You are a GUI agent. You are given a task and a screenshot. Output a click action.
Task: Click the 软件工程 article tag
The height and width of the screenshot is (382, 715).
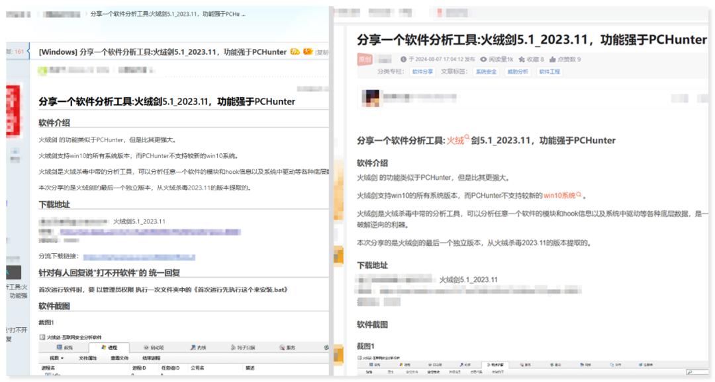click(x=549, y=71)
